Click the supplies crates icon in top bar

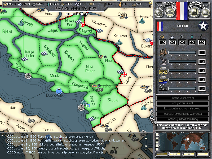[x=62, y=4]
